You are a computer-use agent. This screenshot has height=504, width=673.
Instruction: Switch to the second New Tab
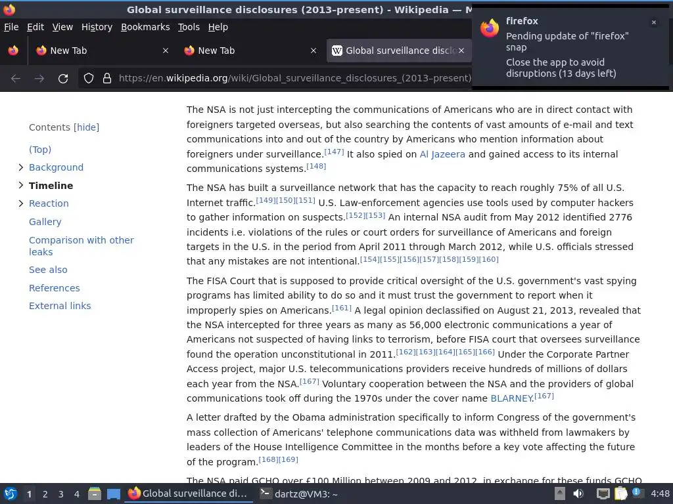coord(249,51)
